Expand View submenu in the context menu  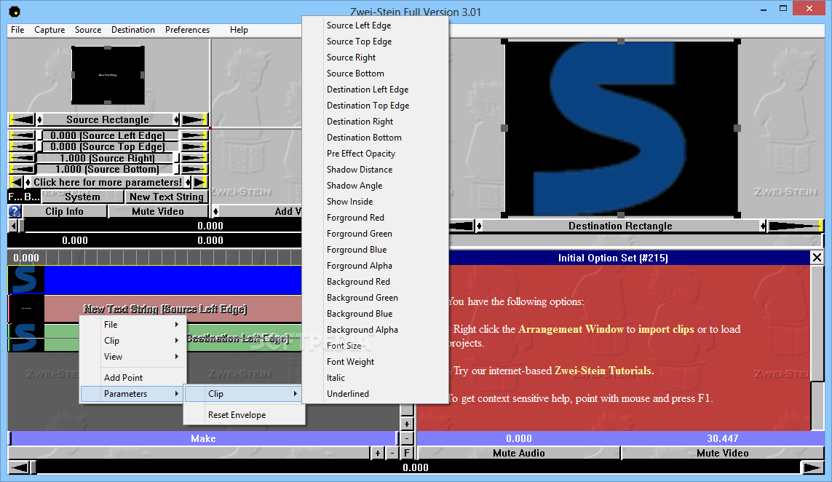(x=132, y=356)
